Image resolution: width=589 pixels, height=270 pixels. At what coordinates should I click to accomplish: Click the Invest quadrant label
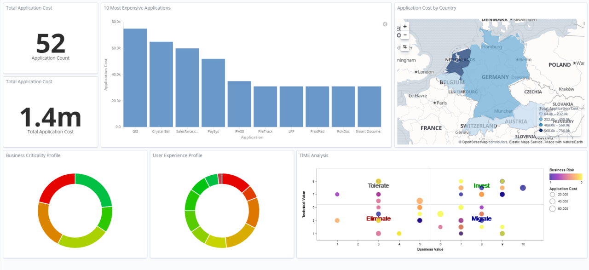482,186
